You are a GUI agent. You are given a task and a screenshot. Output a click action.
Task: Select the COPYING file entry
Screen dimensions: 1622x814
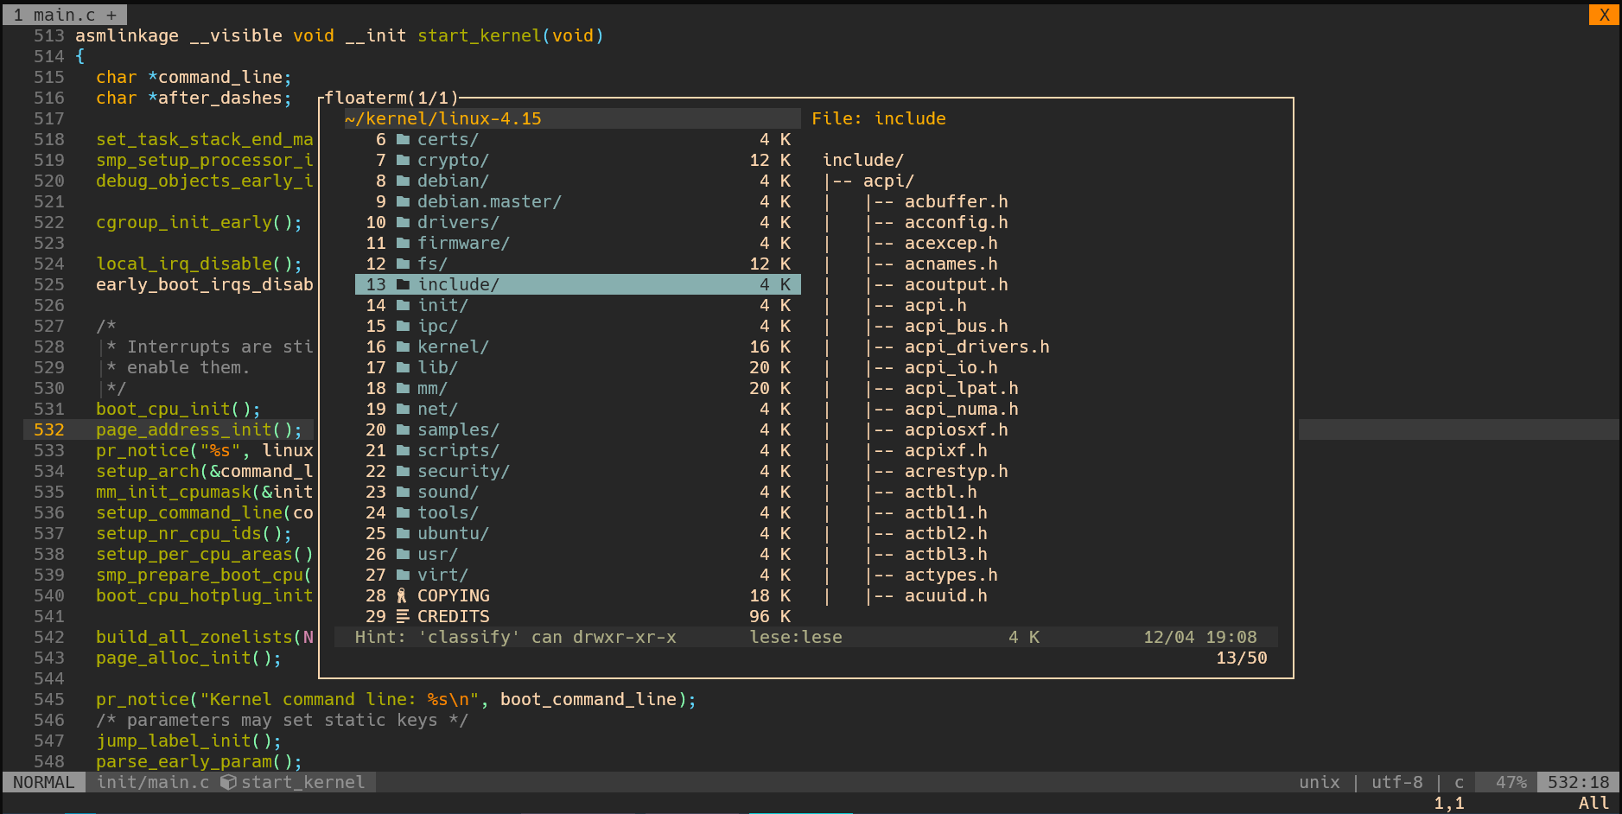578,595
